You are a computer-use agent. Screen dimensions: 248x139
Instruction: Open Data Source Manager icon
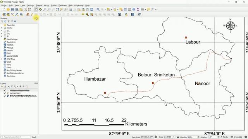coord(4,15)
